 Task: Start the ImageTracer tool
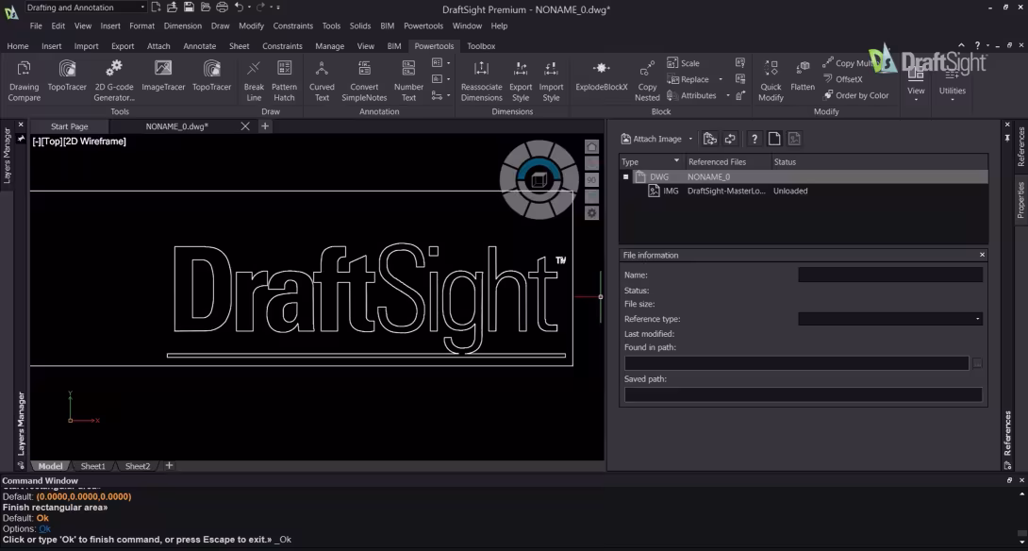coord(163,75)
